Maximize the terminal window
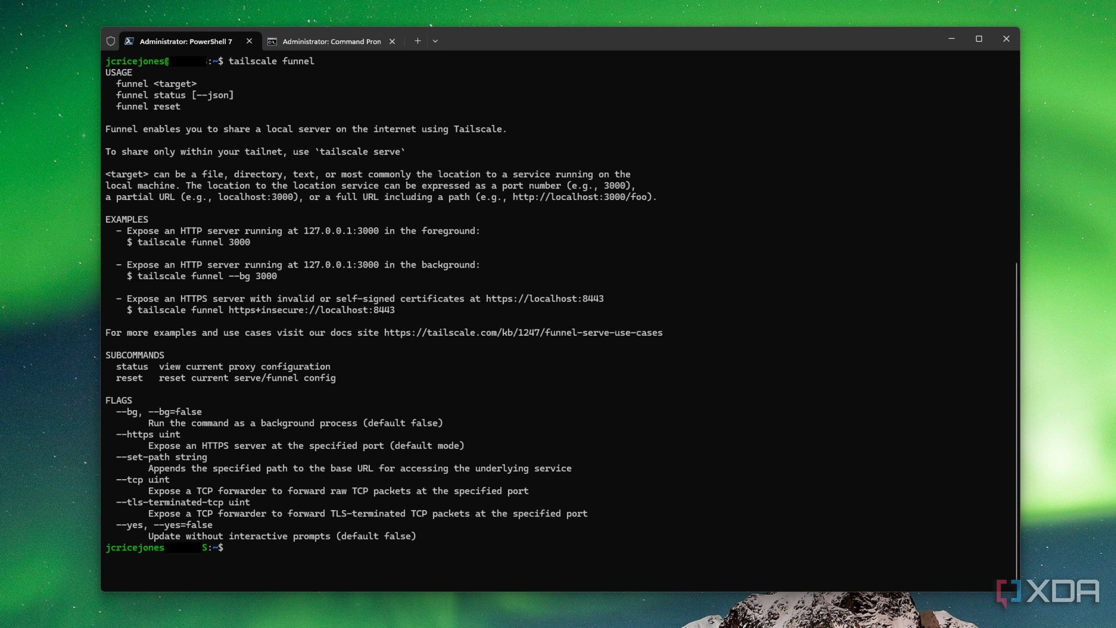 979,39
